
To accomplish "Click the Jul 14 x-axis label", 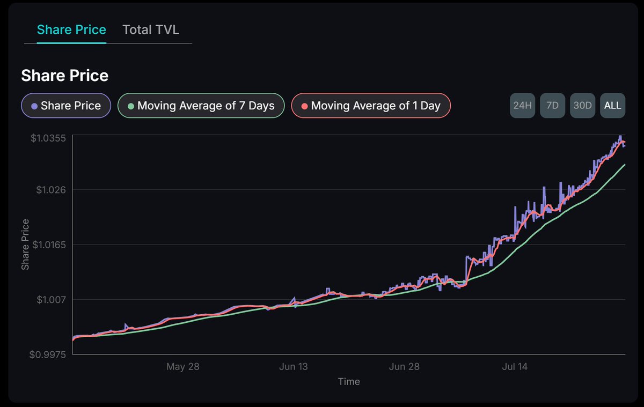I will tap(516, 367).
